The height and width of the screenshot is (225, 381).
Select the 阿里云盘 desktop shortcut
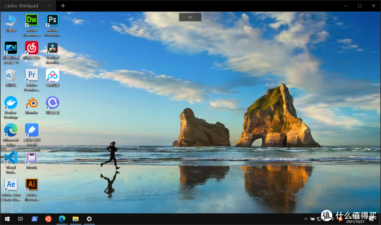tap(53, 105)
